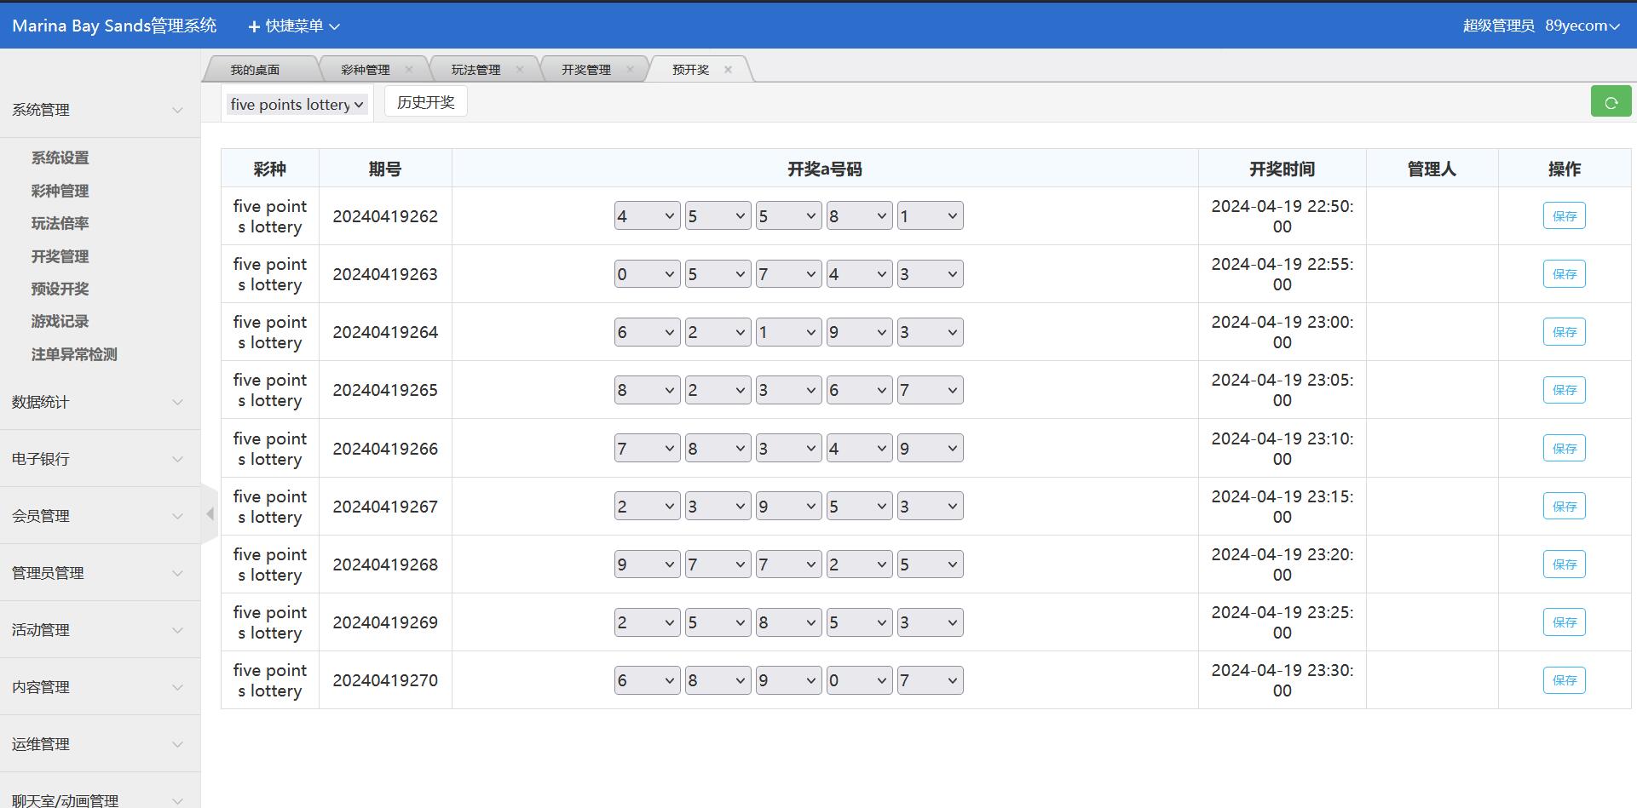The width and height of the screenshot is (1637, 808).
Task: Close the 玩法管理 tab using its X
Action: (520, 70)
